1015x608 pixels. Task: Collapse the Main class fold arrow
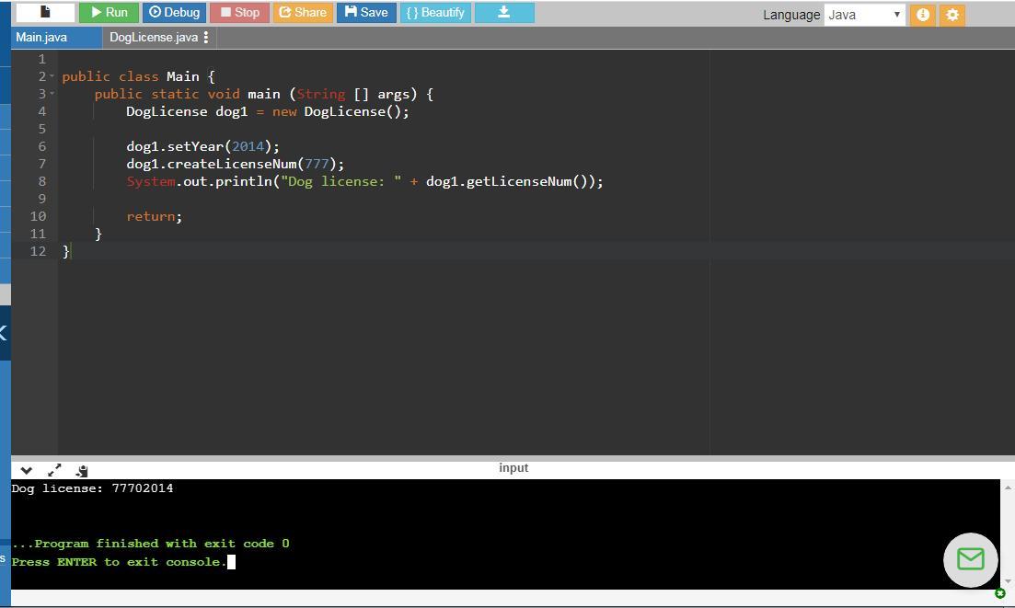pos(52,76)
